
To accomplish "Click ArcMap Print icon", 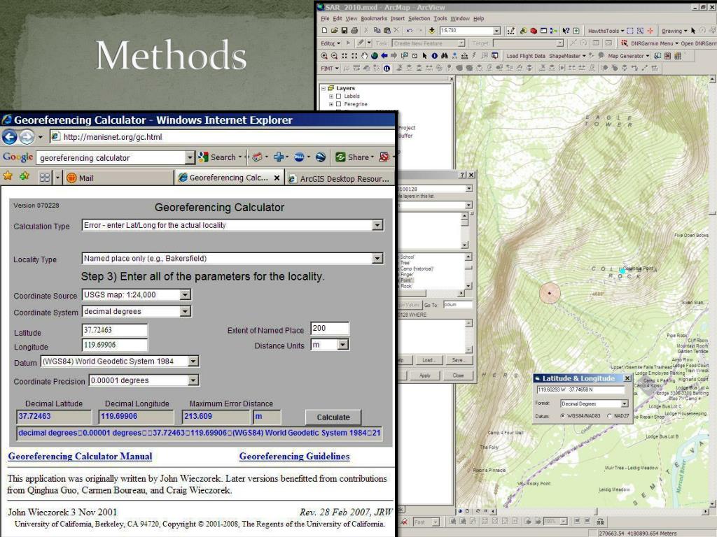I will [354, 31].
